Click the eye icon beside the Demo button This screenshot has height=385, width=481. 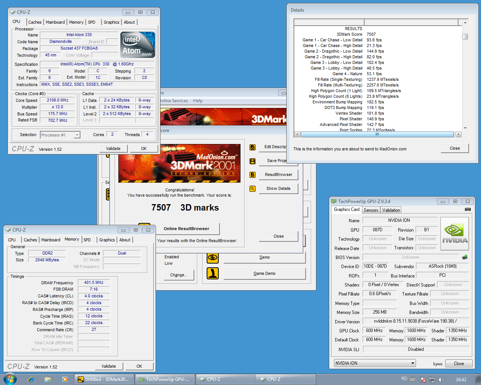213,258
